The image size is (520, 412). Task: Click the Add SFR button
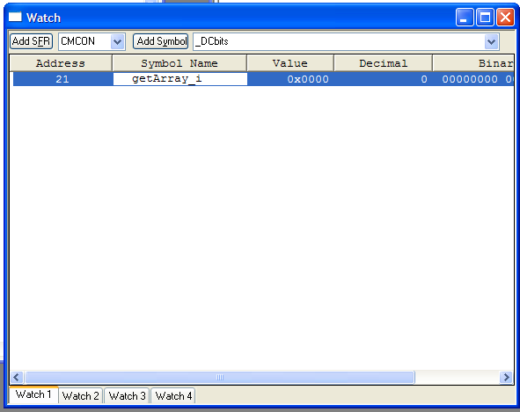pos(31,41)
